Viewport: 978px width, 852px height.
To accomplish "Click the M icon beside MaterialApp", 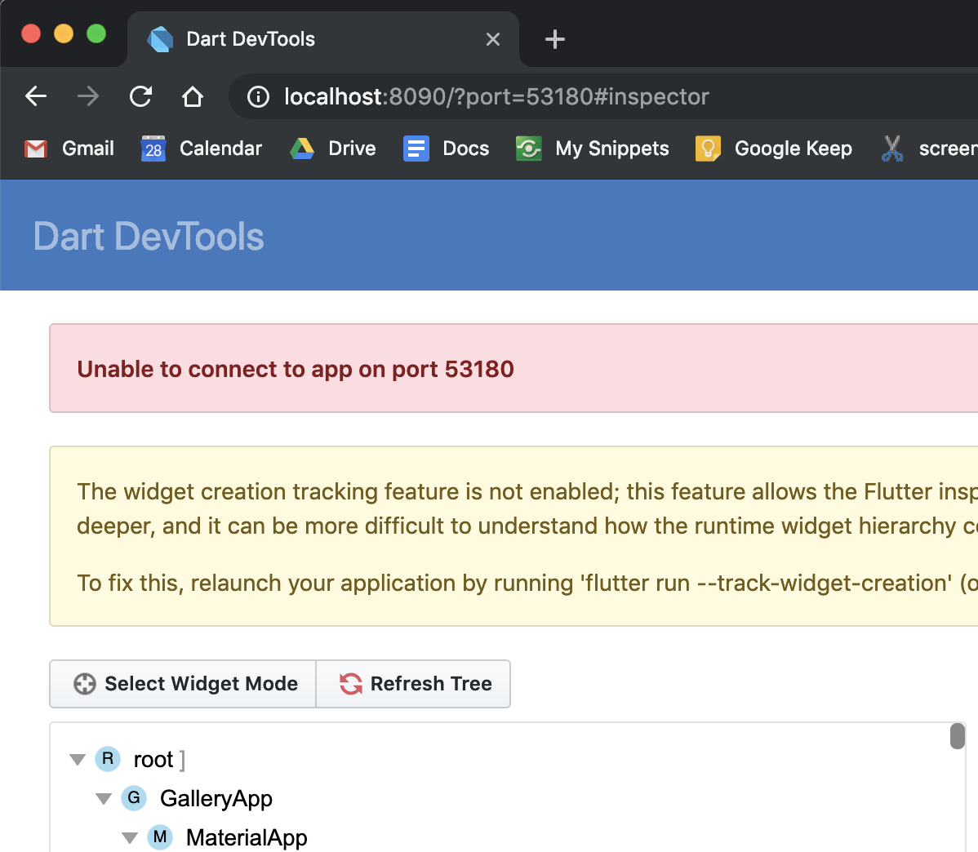I will 160,837.
